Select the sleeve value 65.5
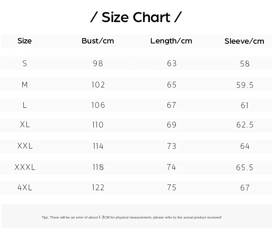The height and width of the screenshot is (236, 272). click(x=245, y=168)
